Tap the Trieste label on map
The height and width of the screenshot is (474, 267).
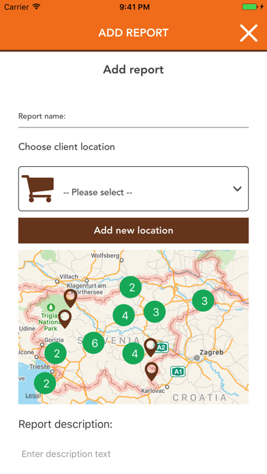point(40,366)
